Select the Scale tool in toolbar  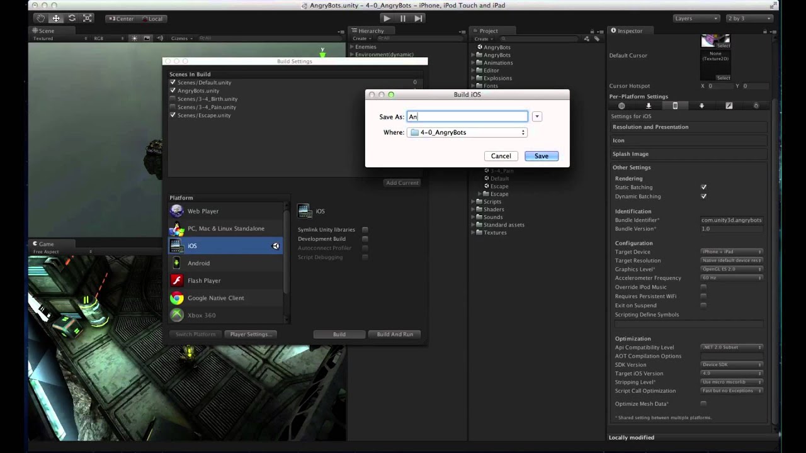(x=88, y=18)
